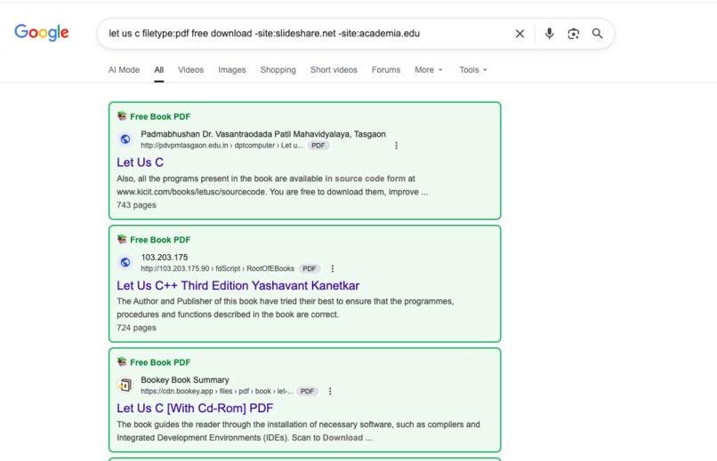Click Bookey Book Summary favicon
The height and width of the screenshot is (461, 717).
point(125,385)
